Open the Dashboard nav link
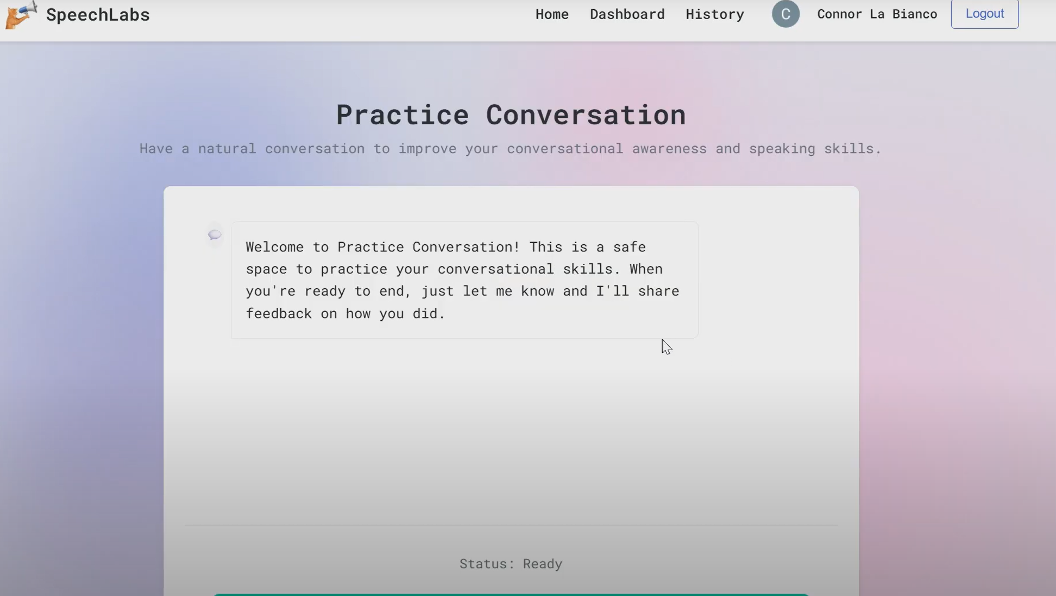 [627, 14]
